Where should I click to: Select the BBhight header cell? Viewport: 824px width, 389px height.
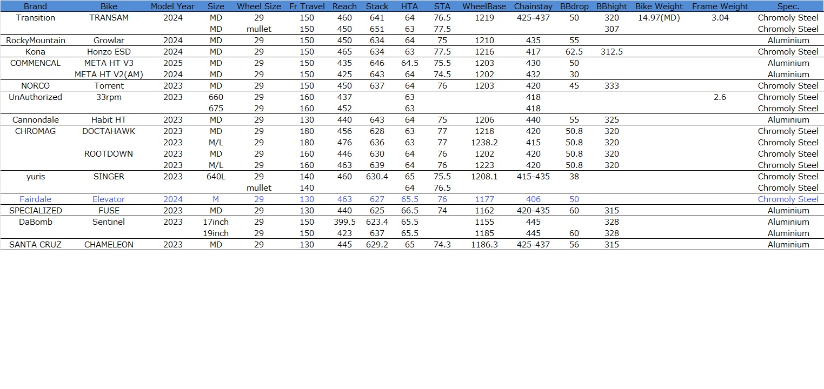(612, 6)
